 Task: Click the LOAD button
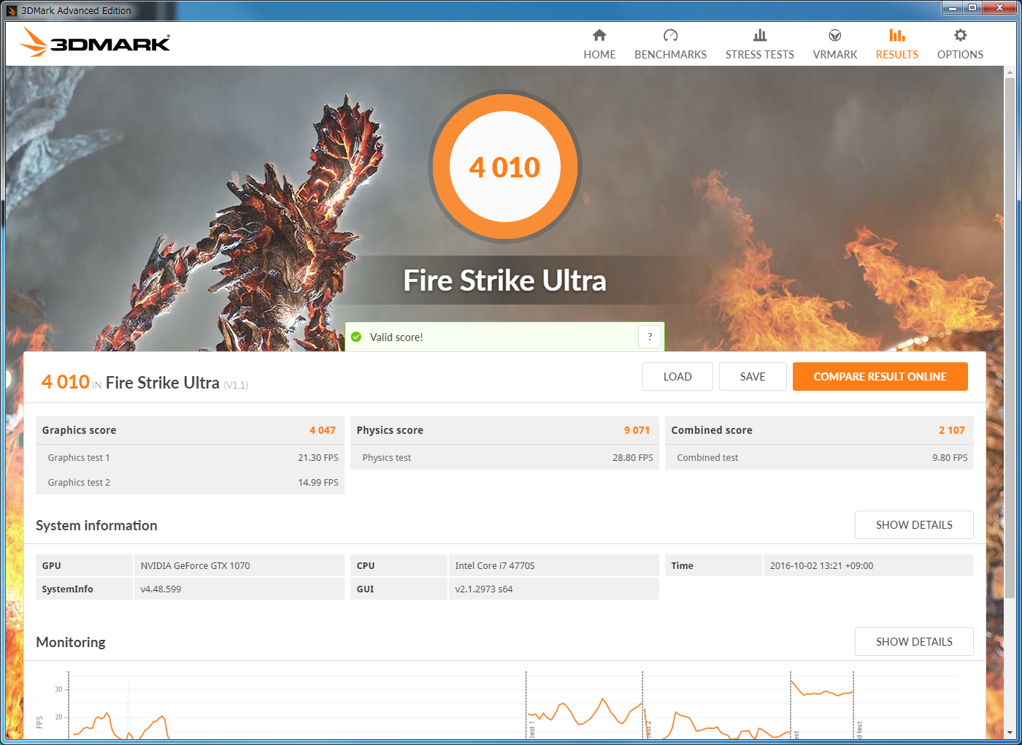(x=677, y=377)
